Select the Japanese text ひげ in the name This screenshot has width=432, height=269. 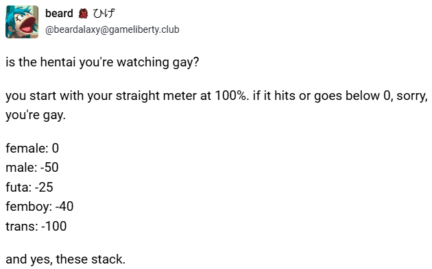point(104,13)
